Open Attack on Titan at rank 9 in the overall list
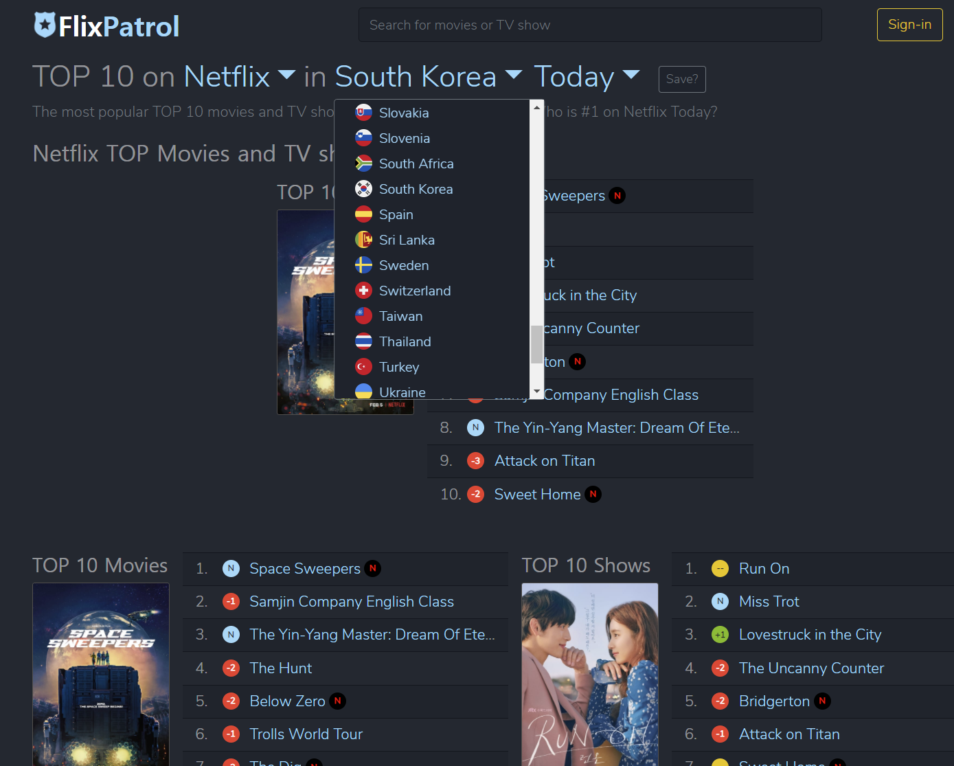This screenshot has height=766, width=954. [545, 461]
